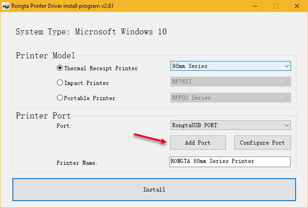The width and height of the screenshot is (308, 208).
Task: Expand the RongtaUSB PORT dropdown list
Action: point(230,125)
